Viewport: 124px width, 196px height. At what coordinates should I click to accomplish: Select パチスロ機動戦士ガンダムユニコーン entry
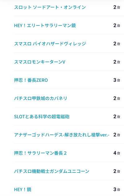tap(52, 171)
